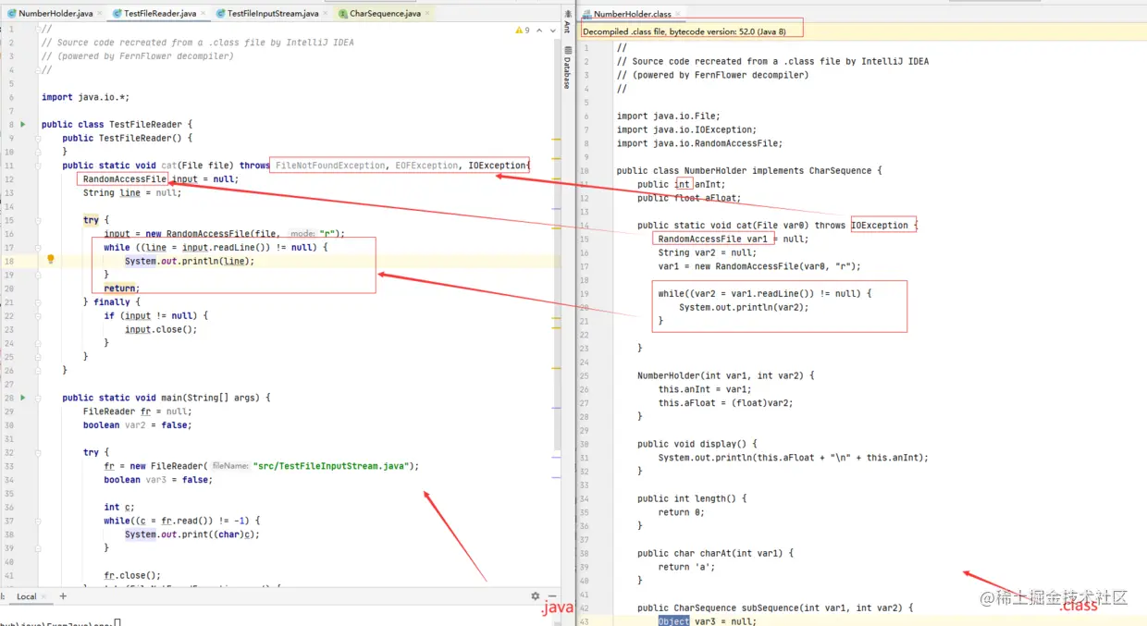Collapse the TestFileReader constructor fold marker
This screenshot has width=1147, height=626.
pyautogui.click(x=37, y=138)
